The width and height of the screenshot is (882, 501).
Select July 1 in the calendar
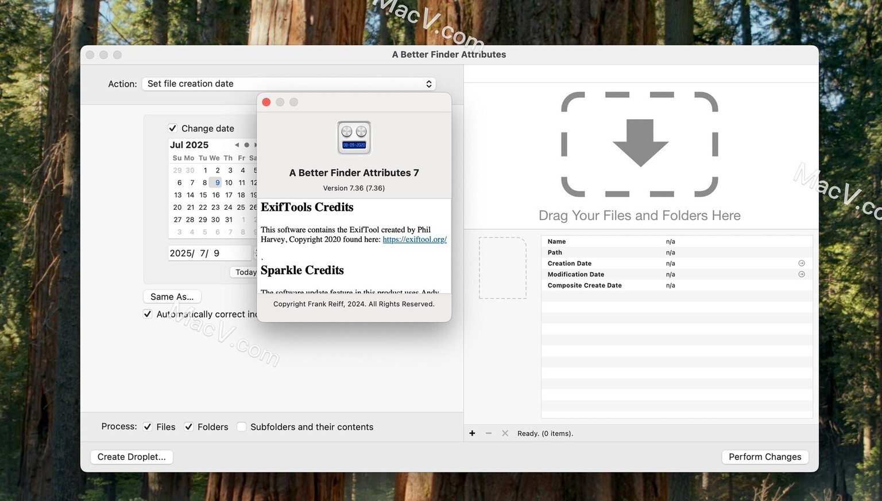(205, 170)
